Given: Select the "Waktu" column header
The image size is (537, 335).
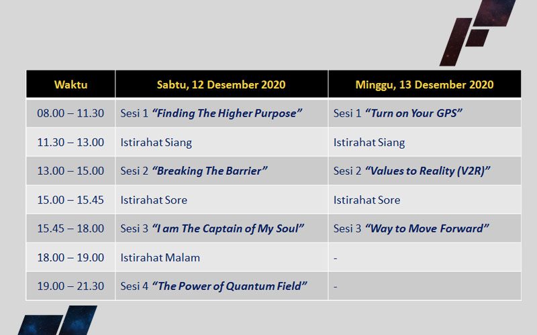Looking at the screenshot, I should (70, 84).
